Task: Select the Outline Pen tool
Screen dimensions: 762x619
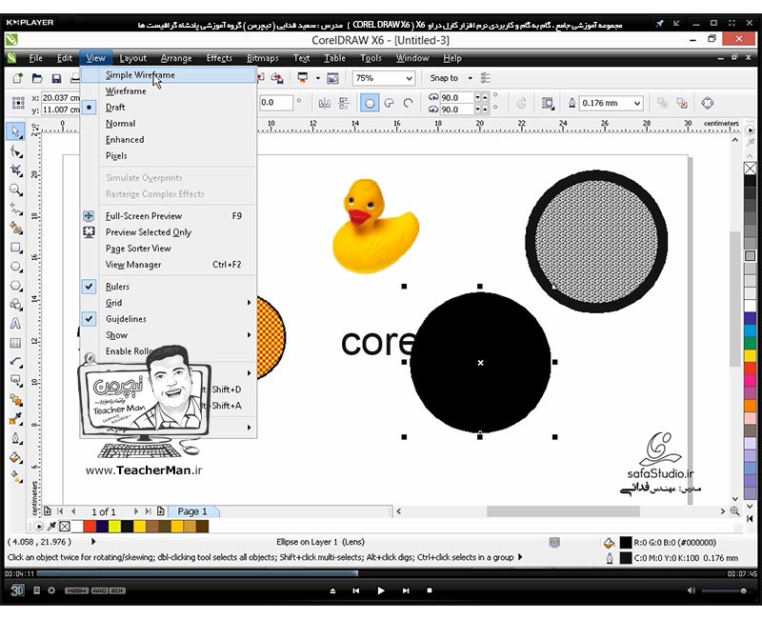Action: click(x=15, y=438)
